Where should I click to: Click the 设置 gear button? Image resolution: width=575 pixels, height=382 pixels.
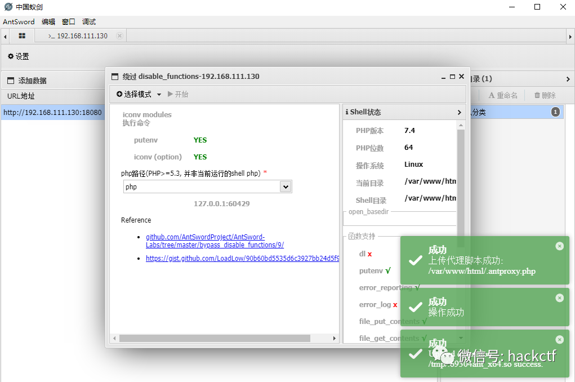[x=19, y=56]
